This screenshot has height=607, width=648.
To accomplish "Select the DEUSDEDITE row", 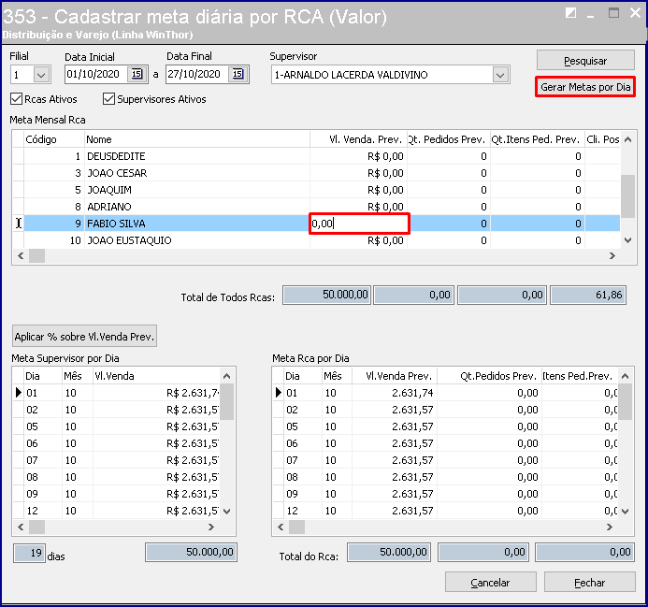I will point(316,156).
